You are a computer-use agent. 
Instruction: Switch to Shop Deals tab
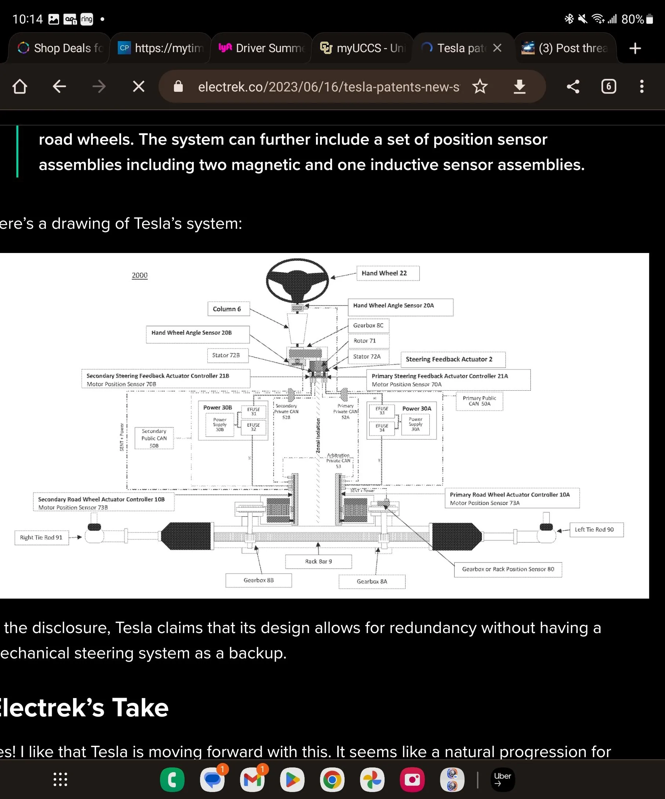[x=59, y=48]
